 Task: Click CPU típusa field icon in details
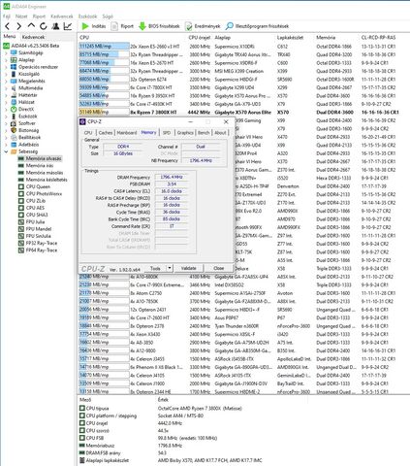pyautogui.click(x=82, y=408)
